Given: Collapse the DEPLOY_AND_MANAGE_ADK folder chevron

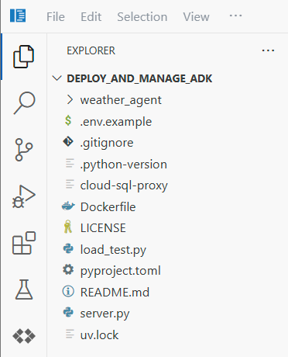Looking at the screenshot, I should pyautogui.click(x=57, y=78).
